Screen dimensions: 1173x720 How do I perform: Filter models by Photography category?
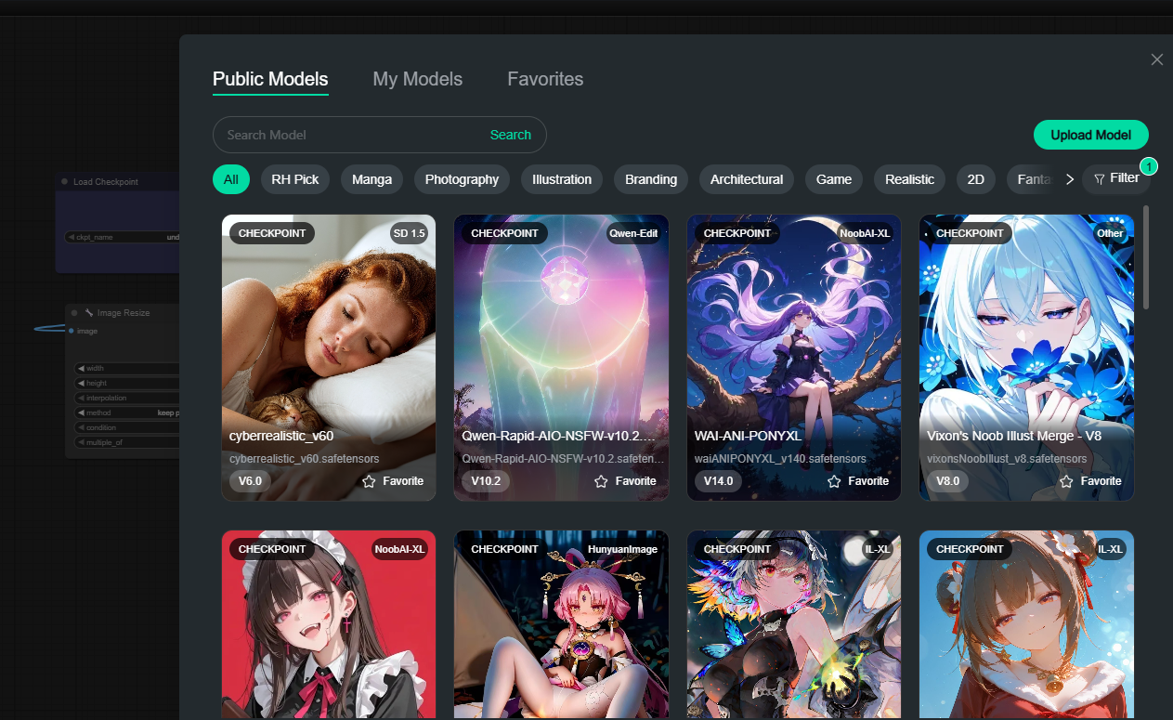pos(462,179)
